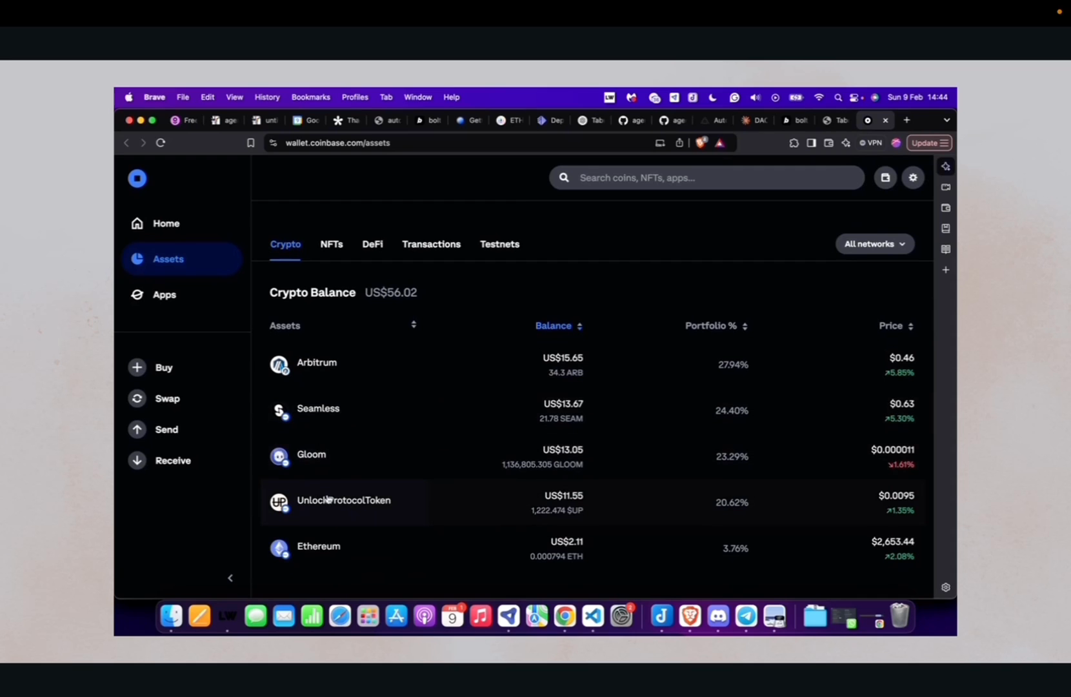Screen dimensions: 1071x697
Task: Open the Gloom asset row
Action: tap(592, 457)
